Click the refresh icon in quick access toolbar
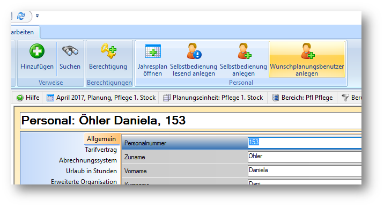The image size is (384, 207). click(x=21, y=16)
